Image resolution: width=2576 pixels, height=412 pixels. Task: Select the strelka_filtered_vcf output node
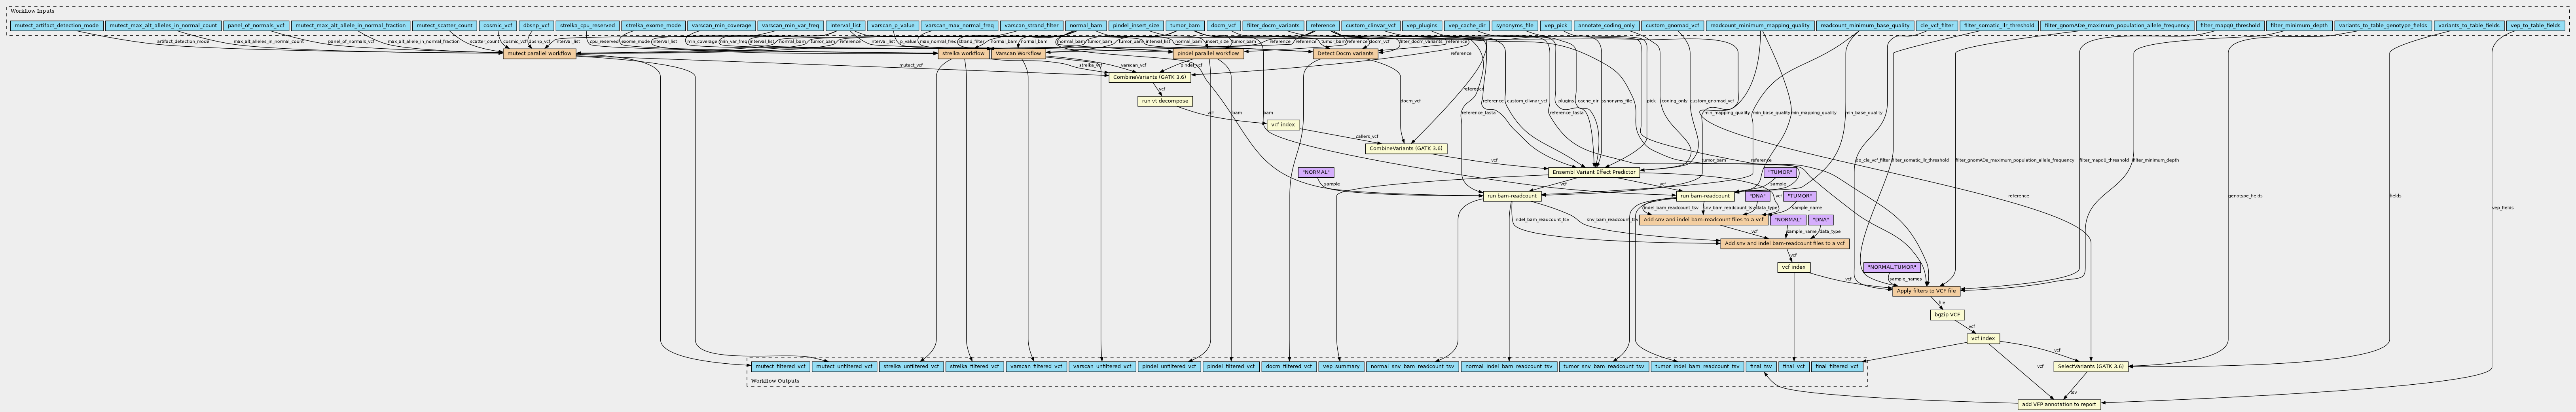tap(975, 366)
